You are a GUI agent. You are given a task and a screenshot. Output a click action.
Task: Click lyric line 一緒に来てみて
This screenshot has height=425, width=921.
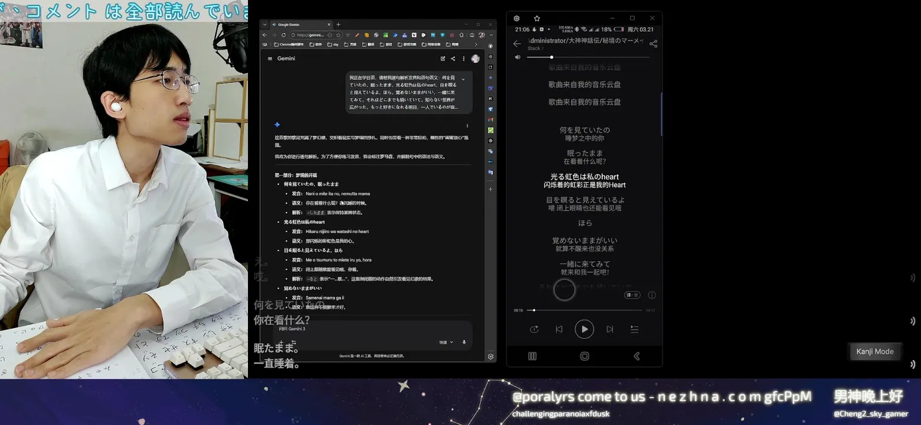pyautogui.click(x=584, y=264)
